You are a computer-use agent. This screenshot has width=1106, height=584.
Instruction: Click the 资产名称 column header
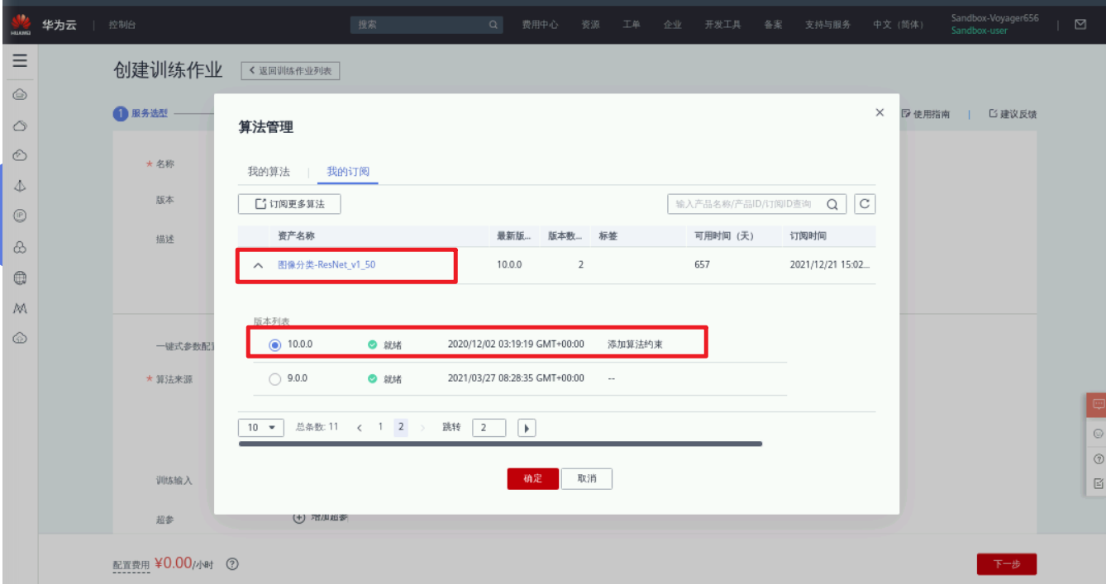pos(296,235)
